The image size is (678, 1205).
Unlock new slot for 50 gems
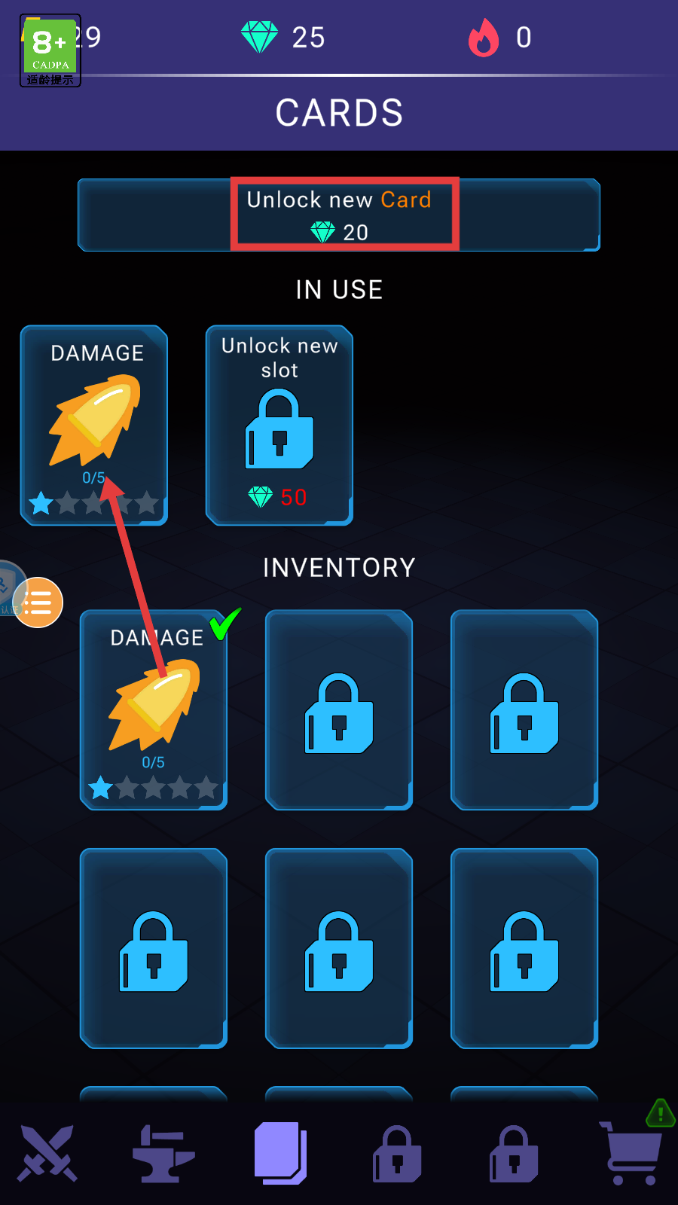click(279, 426)
